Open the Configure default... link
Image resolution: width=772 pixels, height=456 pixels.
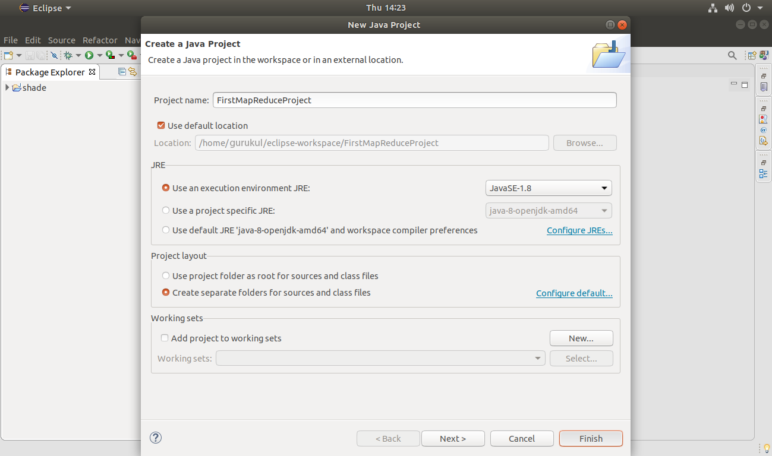574,293
